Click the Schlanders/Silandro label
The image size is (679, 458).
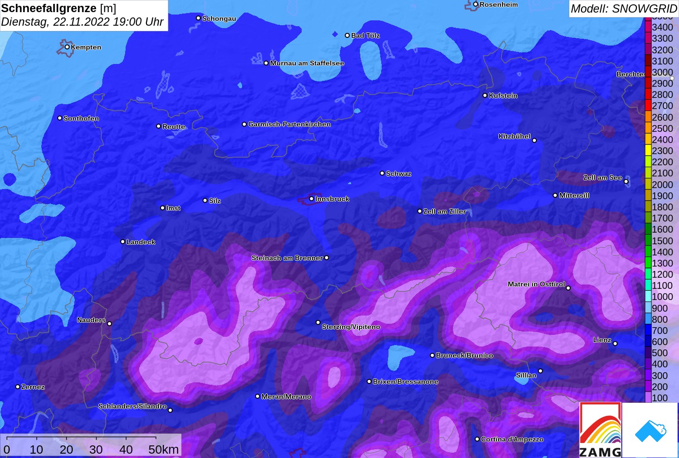132,406
